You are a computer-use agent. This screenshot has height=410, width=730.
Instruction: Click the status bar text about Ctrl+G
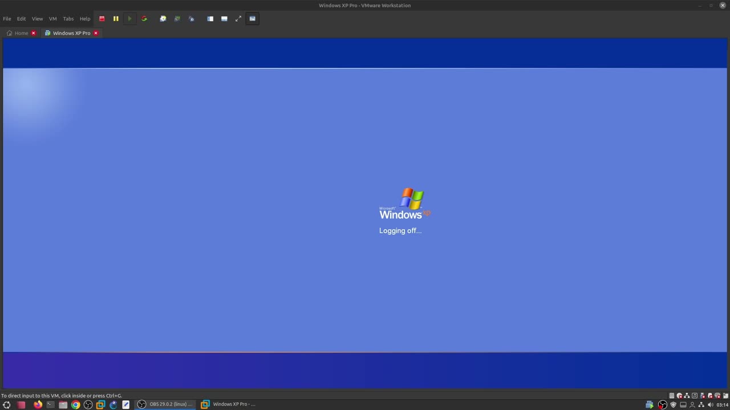62,395
